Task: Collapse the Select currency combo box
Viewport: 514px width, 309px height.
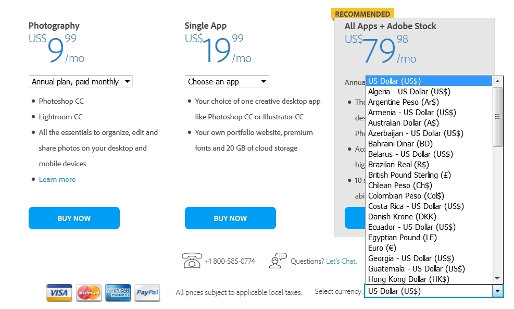Action: pyautogui.click(x=498, y=291)
